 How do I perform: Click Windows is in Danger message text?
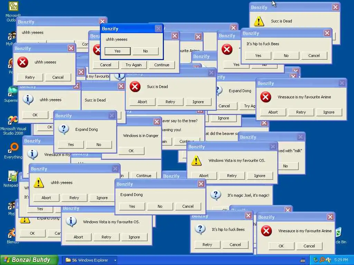point(141,136)
